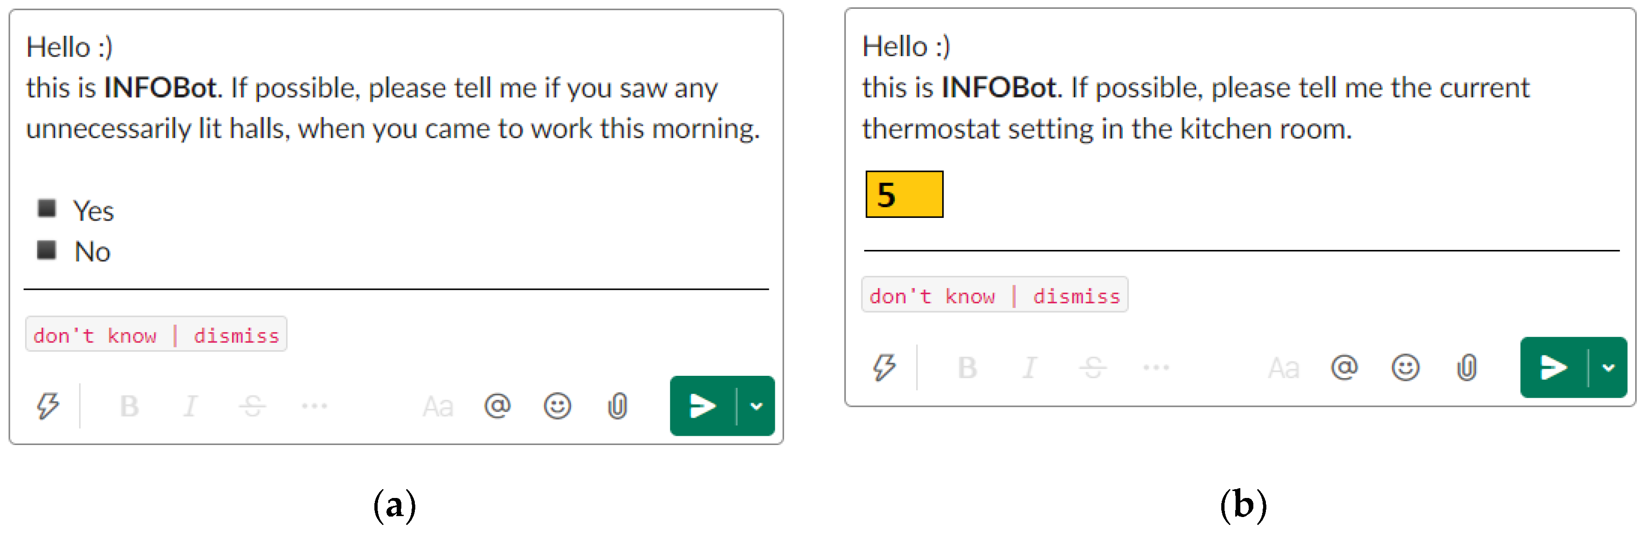Open the emoji picker in panel (a)
Viewport: 1644px width, 537px height.
[557, 406]
